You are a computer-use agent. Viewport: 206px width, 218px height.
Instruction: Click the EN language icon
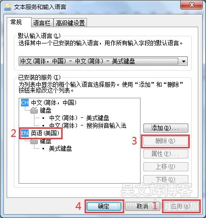click(x=25, y=133)
